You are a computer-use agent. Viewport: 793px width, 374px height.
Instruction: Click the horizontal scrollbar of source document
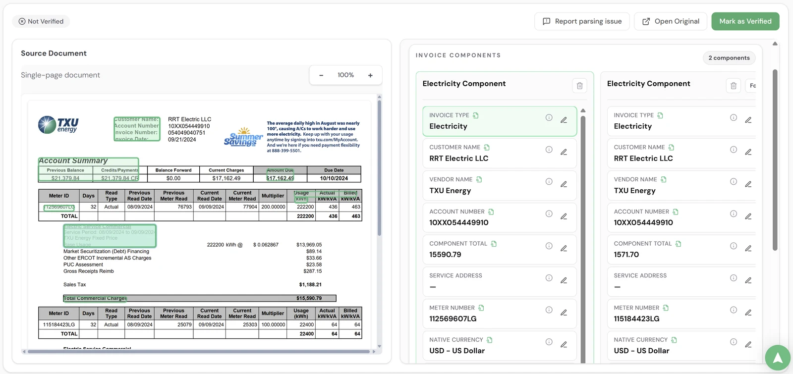tap(199, 352)
